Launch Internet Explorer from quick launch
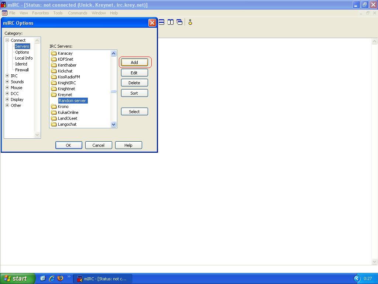 52,278
